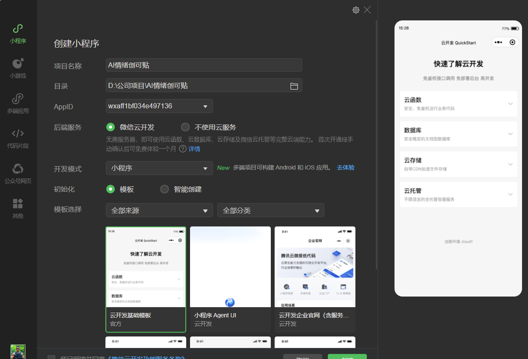Click the three-dot capsule menu in phone preview

tap(499, 42)
